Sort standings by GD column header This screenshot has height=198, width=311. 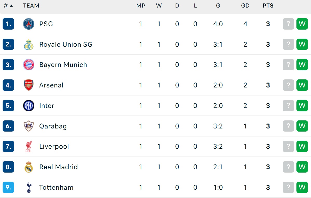[x=245, y=5]
